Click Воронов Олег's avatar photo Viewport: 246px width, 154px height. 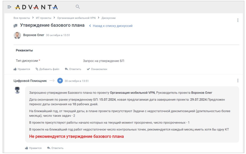[x=17, y=35]
